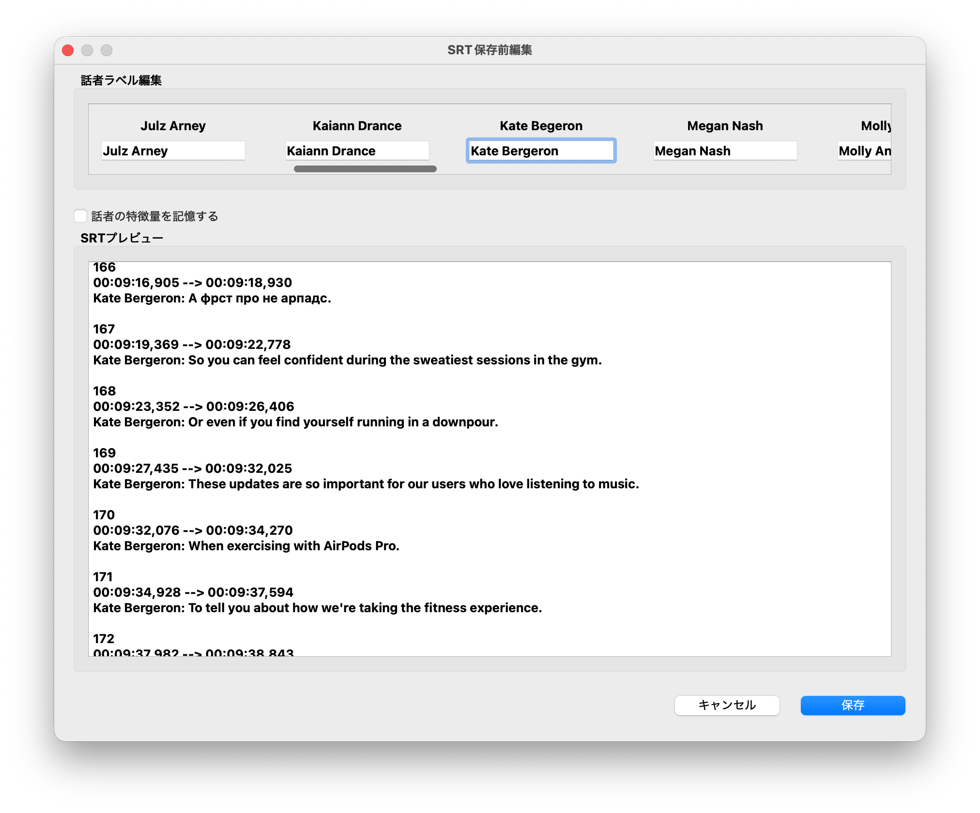Click timestamp 00:09:27,435 in SRT preview
The width and height of the screenshot is (980, 813).
136,468
